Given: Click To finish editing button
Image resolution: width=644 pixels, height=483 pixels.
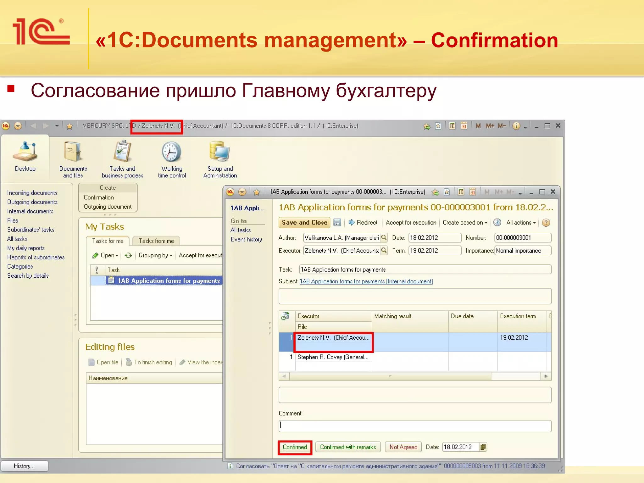Looking at the screenshot, I should (x=149, y=362).
